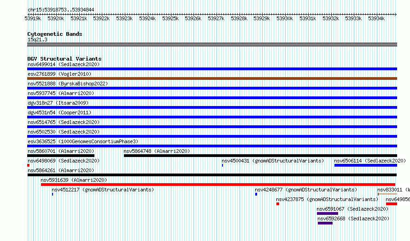
Task: Select the blue bar under dgv4531n54
Action: 212,117
